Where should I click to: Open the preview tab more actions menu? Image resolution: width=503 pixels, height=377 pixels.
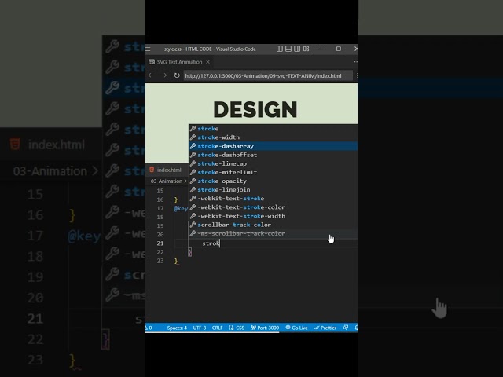click(355, 62)
